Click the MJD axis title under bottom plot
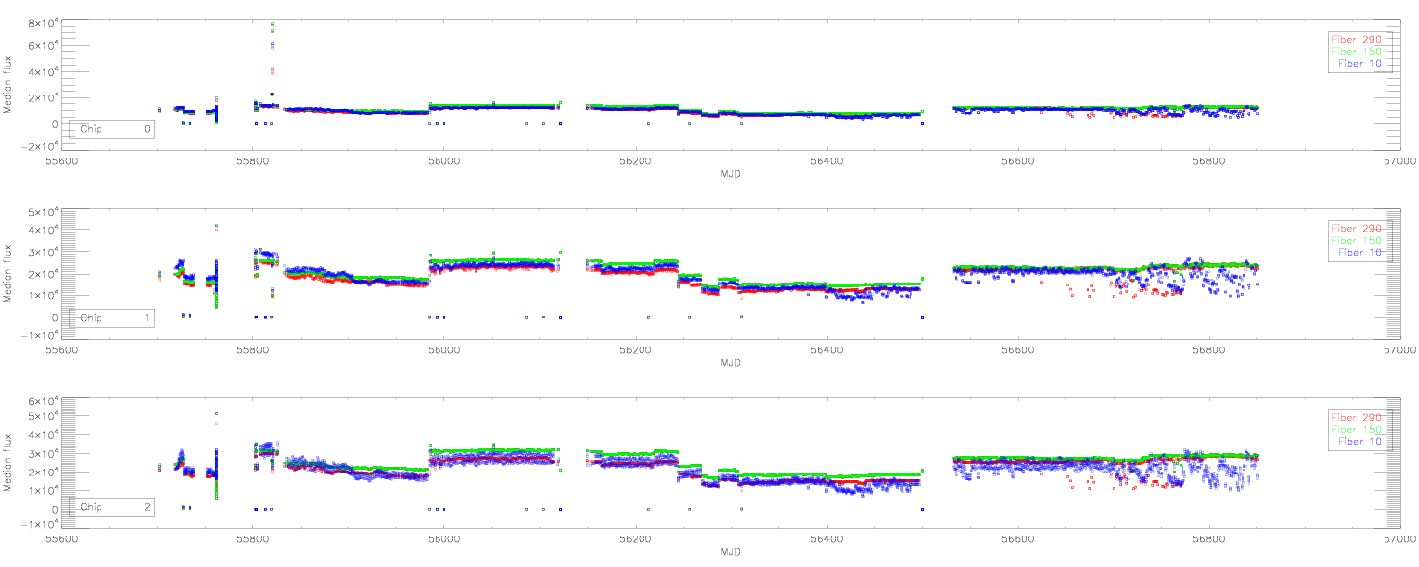1419x567 pixels. pos(730,552)
